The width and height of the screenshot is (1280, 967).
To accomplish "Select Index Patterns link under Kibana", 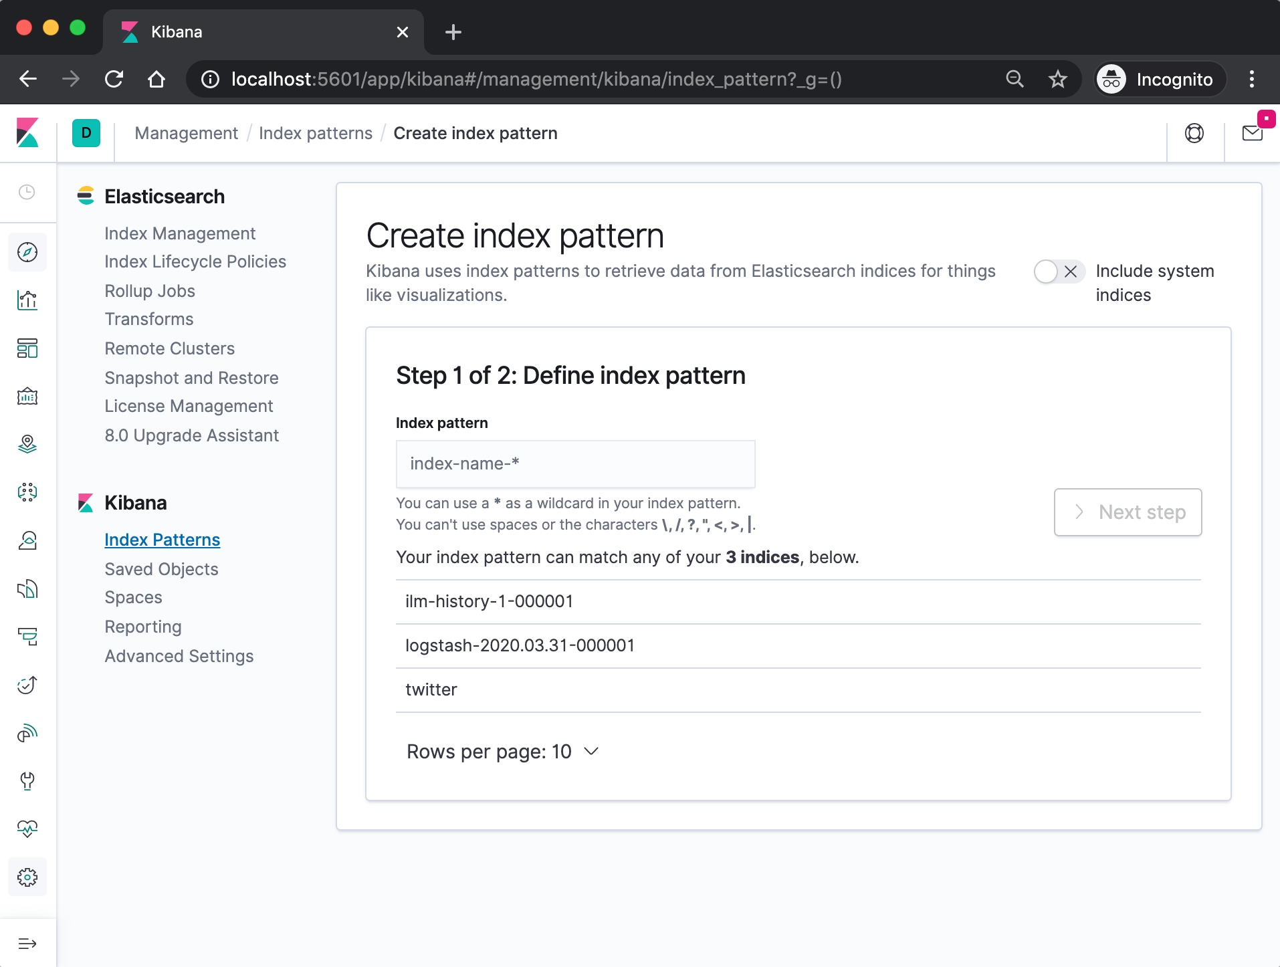I will click(163, 540).
